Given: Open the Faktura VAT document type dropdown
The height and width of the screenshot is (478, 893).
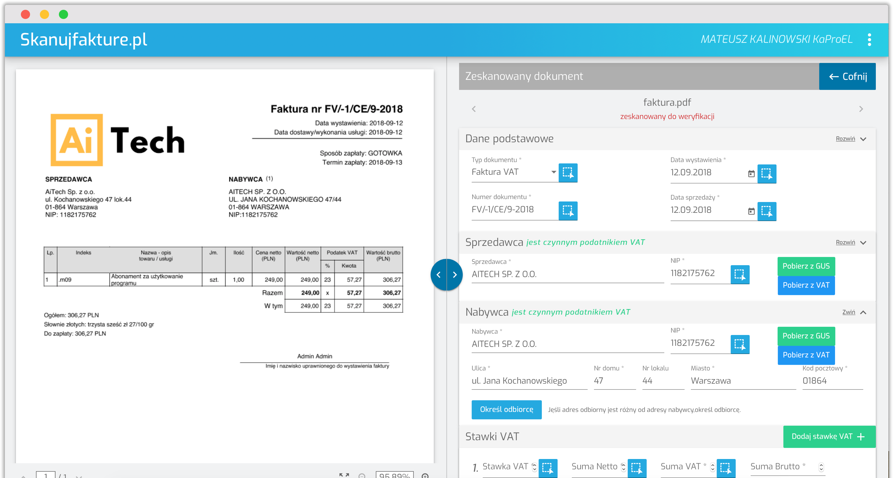Looking at the screenshot, I should (x=554, y=172).
